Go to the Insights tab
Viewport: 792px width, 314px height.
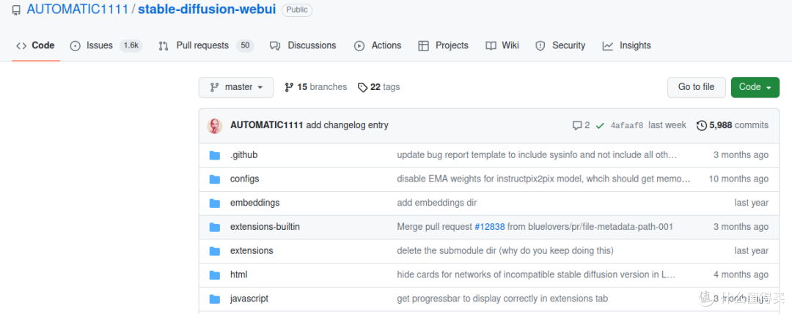pos(634,45)
